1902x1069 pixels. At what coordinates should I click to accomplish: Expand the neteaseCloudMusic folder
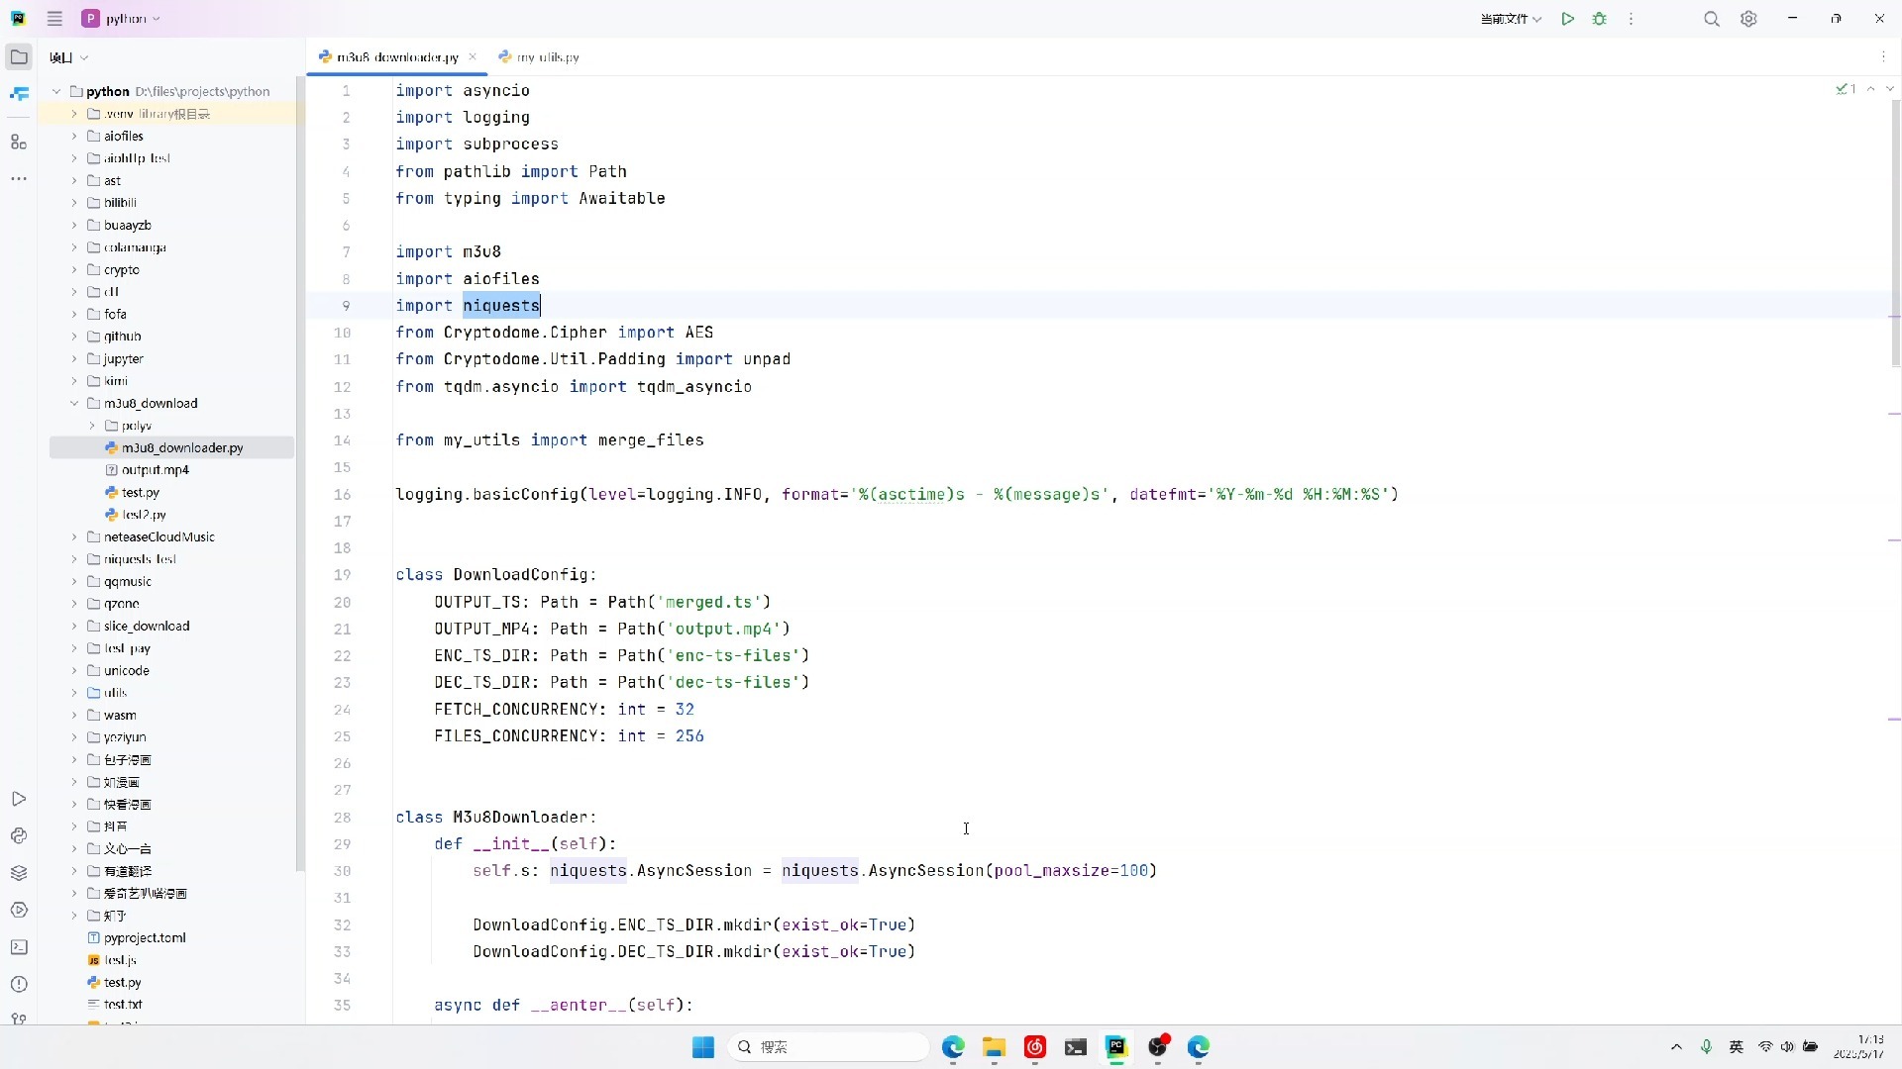[x=74, y=536]
